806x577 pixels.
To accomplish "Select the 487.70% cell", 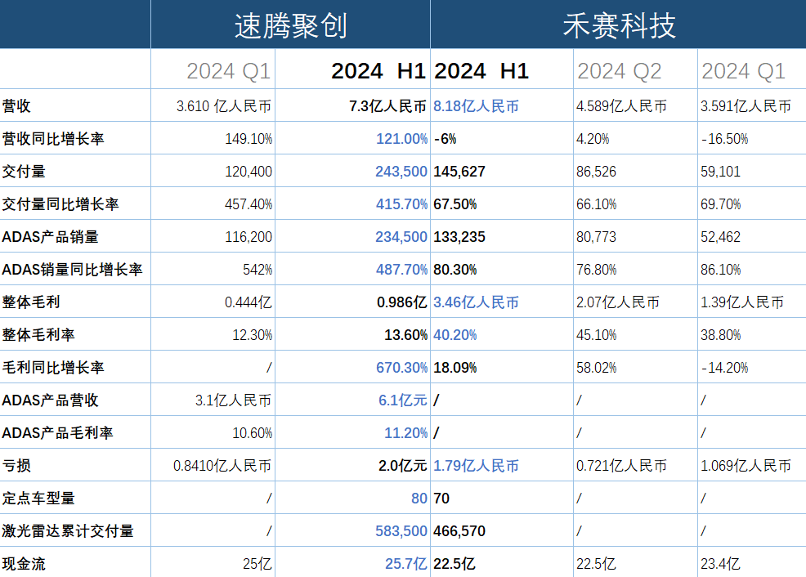I will [x=352, y=269].
